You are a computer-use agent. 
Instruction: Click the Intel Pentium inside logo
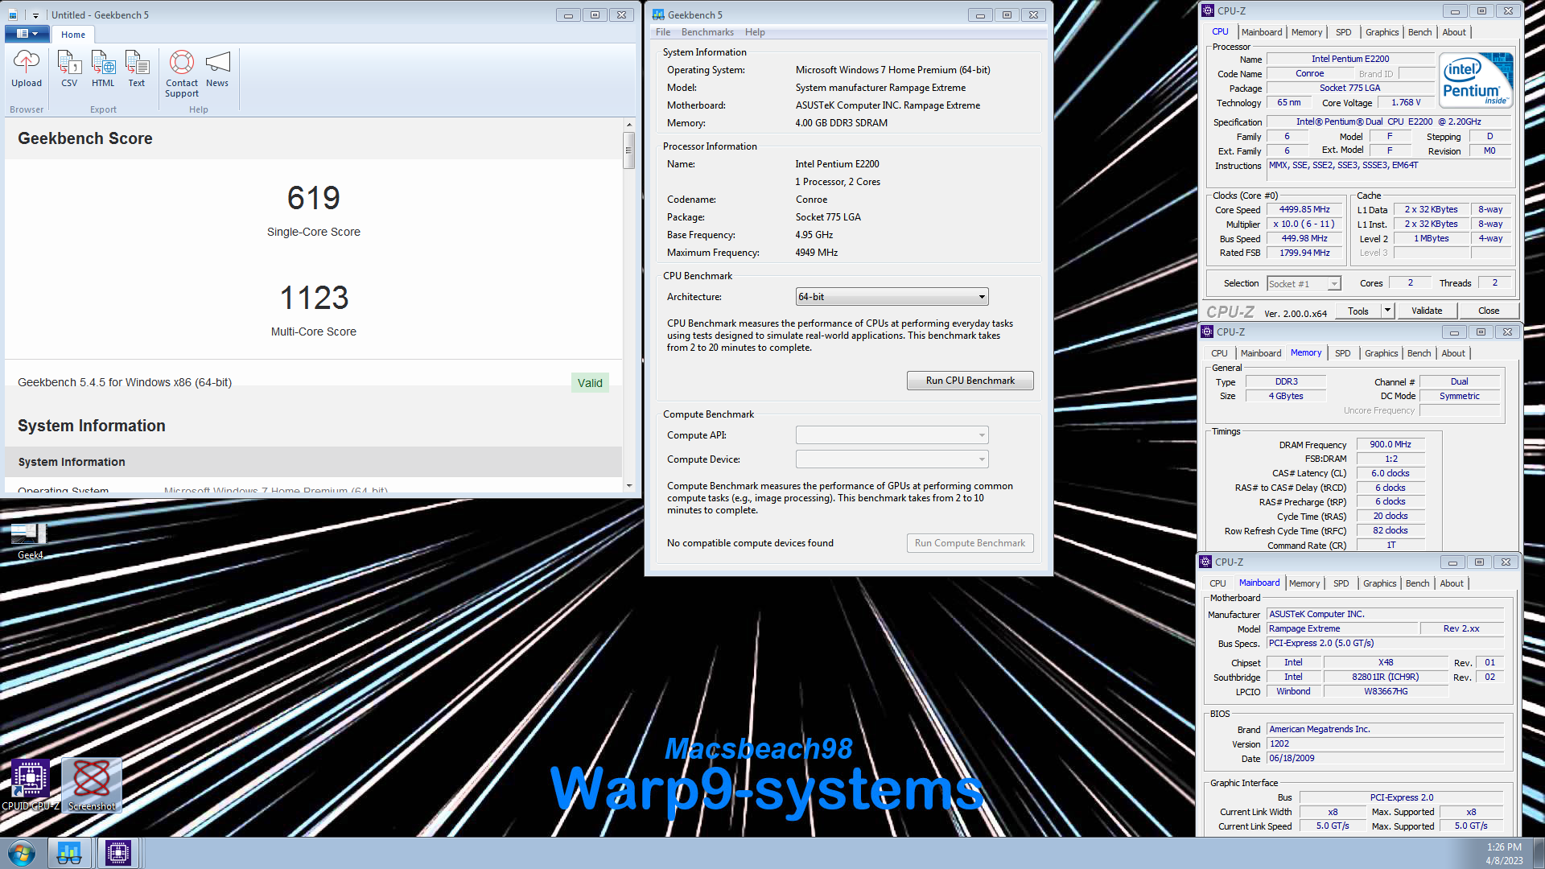click(1475, 80)
